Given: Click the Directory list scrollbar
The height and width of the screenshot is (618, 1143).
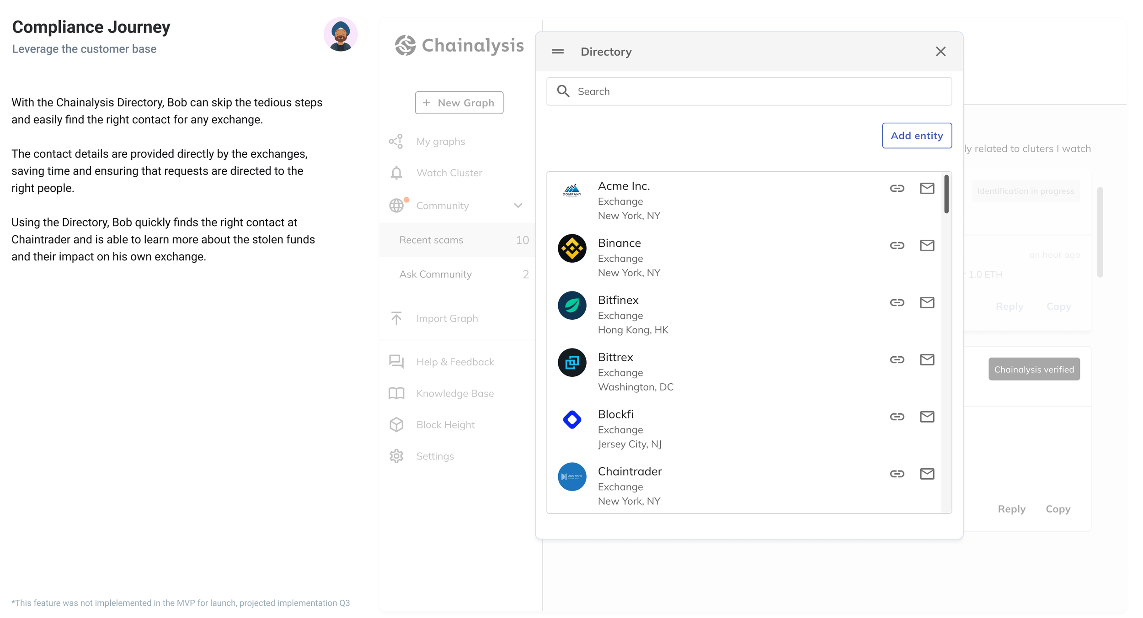Looking at the screenshot, I should (x=946, y=194).
